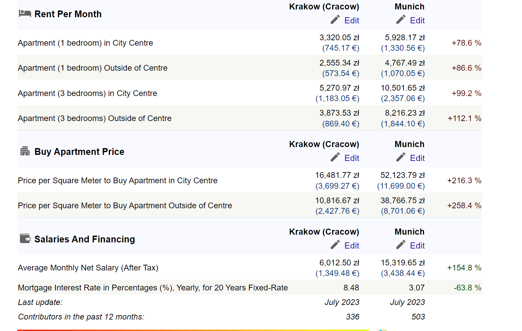Viewport: 522px width, 331px height.
Task: Click Krakow's pencil icon in Buy Apartment Price
Action: point(335,158)
